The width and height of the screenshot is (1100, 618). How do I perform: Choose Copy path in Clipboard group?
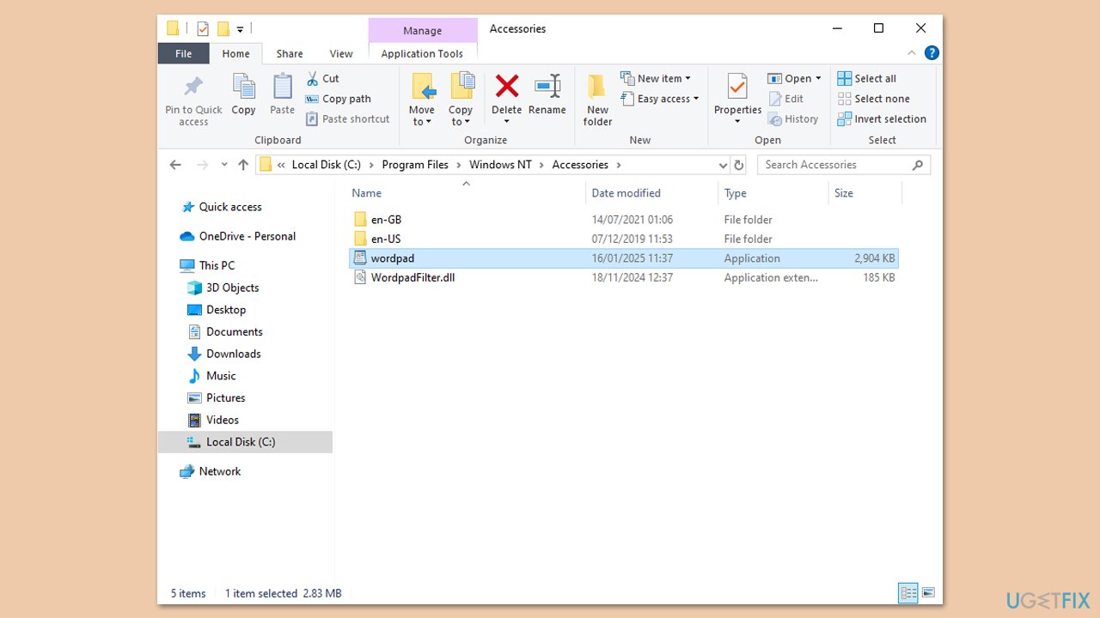tap(339, 99)
